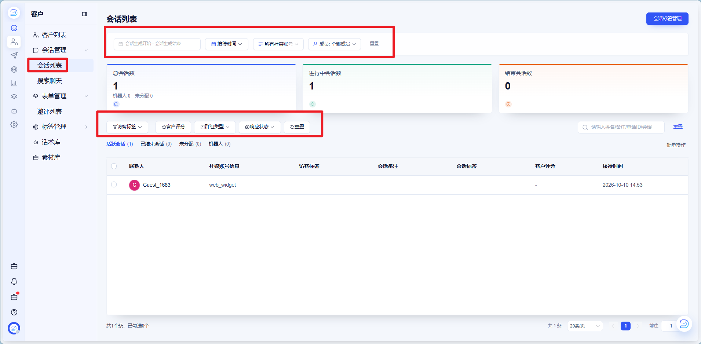Open the customer person icon in left rail
This screenshot has height=344, width=701.
pos(14,42)
